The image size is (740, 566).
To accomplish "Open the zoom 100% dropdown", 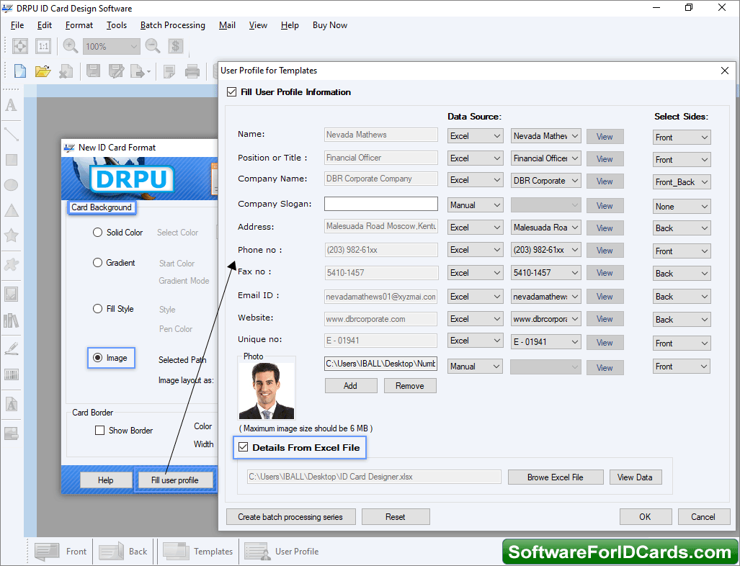I will (x=112, y=46).
